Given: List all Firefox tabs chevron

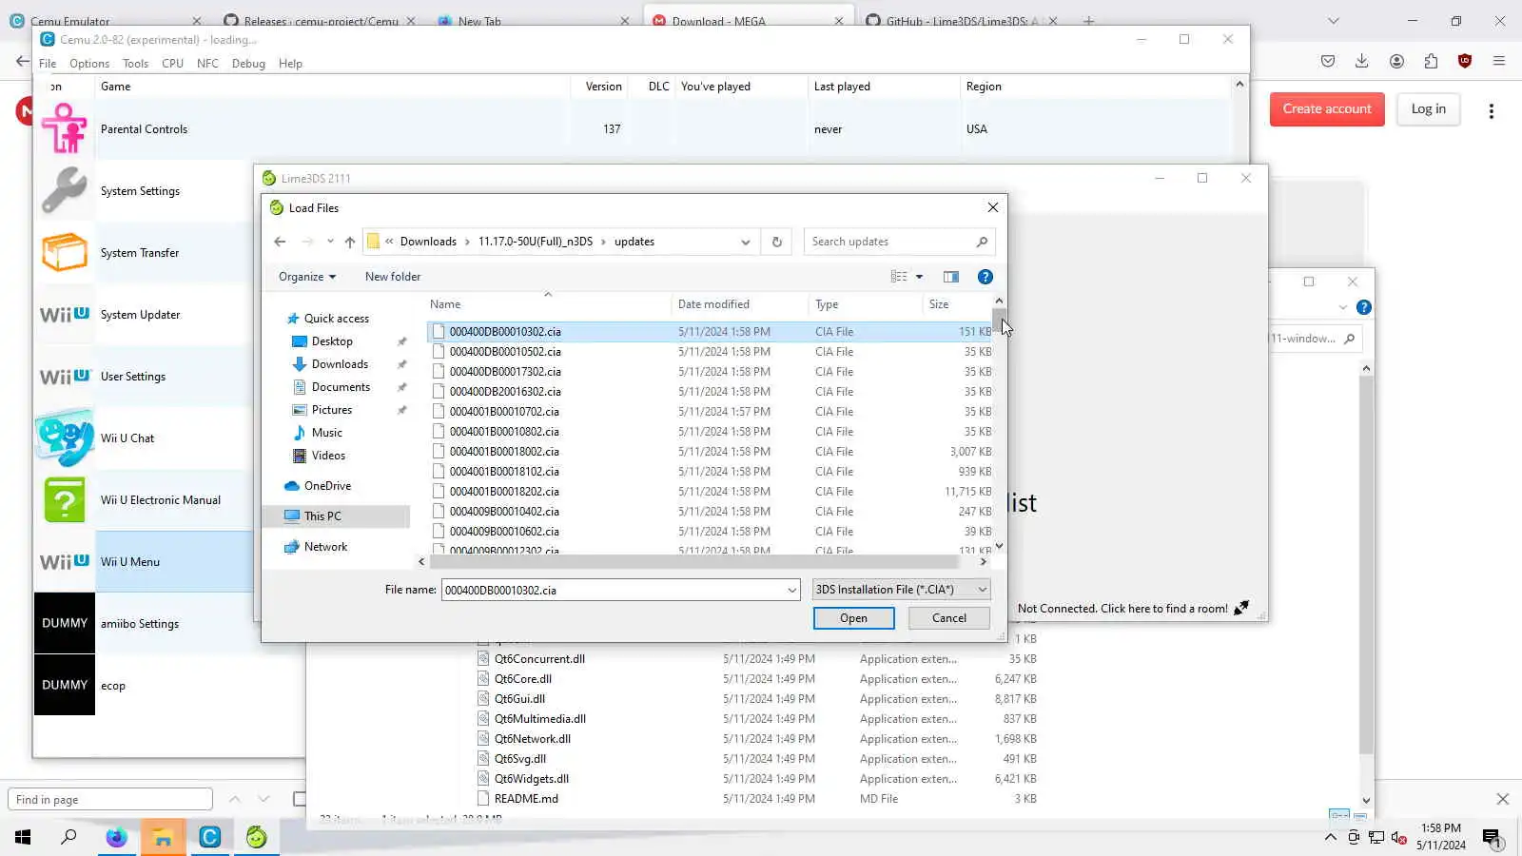Looking at the screenshot, I should 1334,21.
